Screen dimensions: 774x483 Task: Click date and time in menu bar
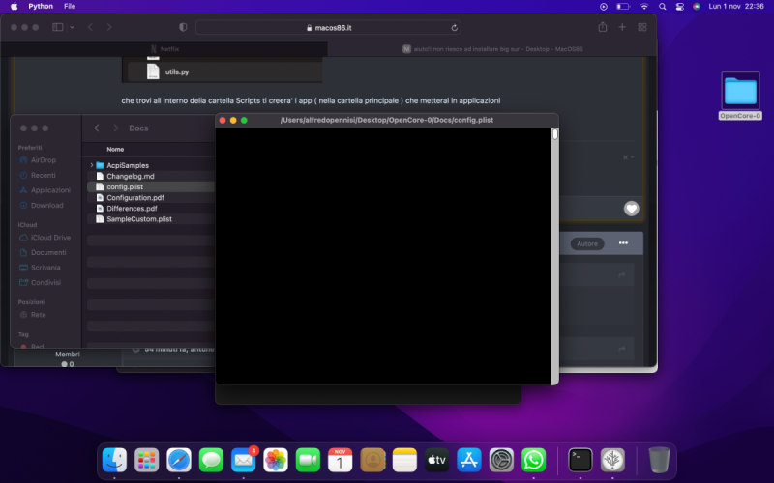(736, 7)
